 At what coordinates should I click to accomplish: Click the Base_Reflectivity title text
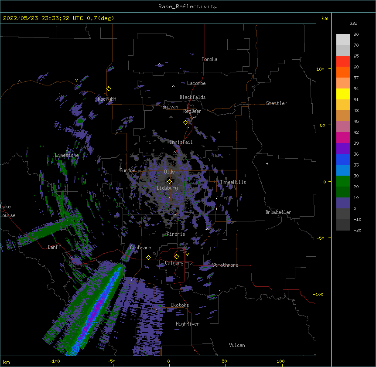point(188,7)
